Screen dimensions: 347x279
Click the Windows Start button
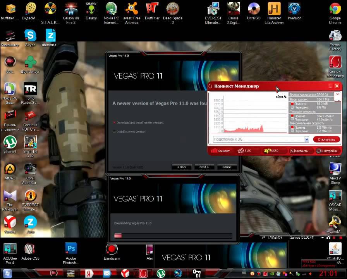(x=7, y=274)
